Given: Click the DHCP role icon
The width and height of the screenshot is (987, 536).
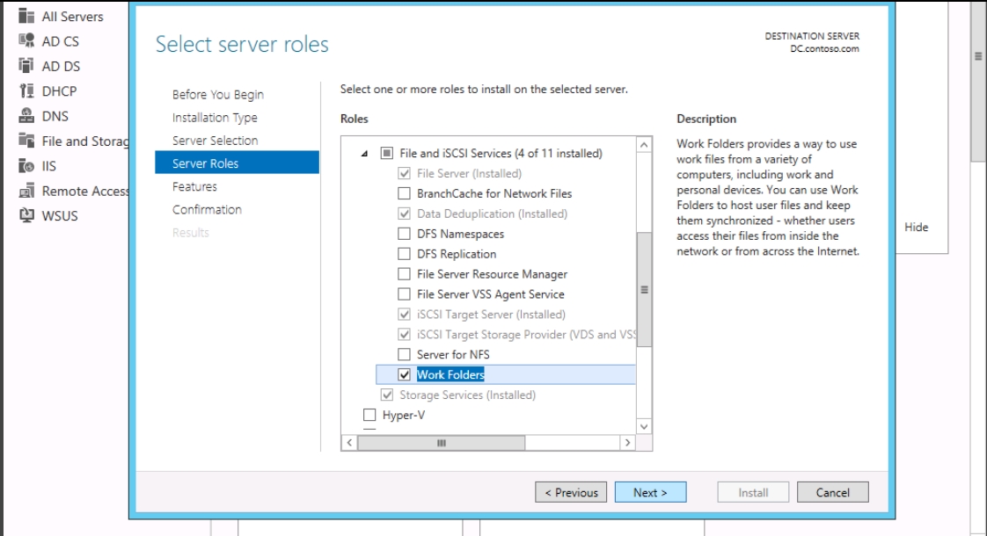Looking at the screenshot, I should [x=26, y=91].
